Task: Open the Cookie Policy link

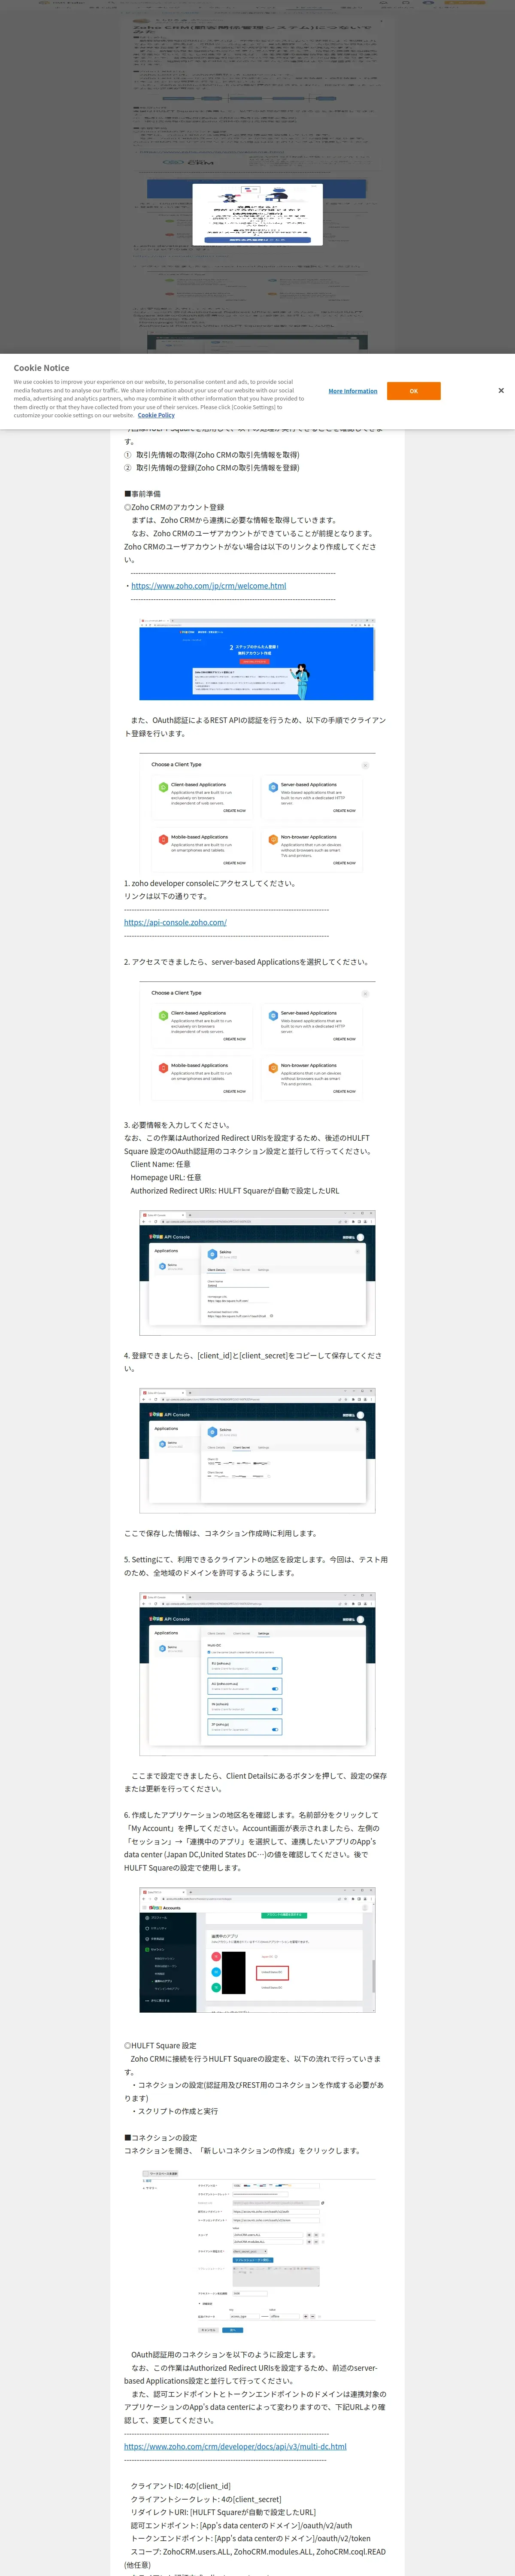Action: [156, 415]
